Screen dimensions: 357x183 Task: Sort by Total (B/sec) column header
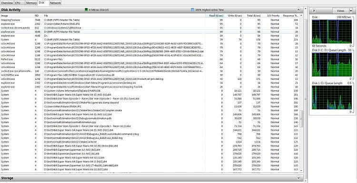click(x=252, y=16)
